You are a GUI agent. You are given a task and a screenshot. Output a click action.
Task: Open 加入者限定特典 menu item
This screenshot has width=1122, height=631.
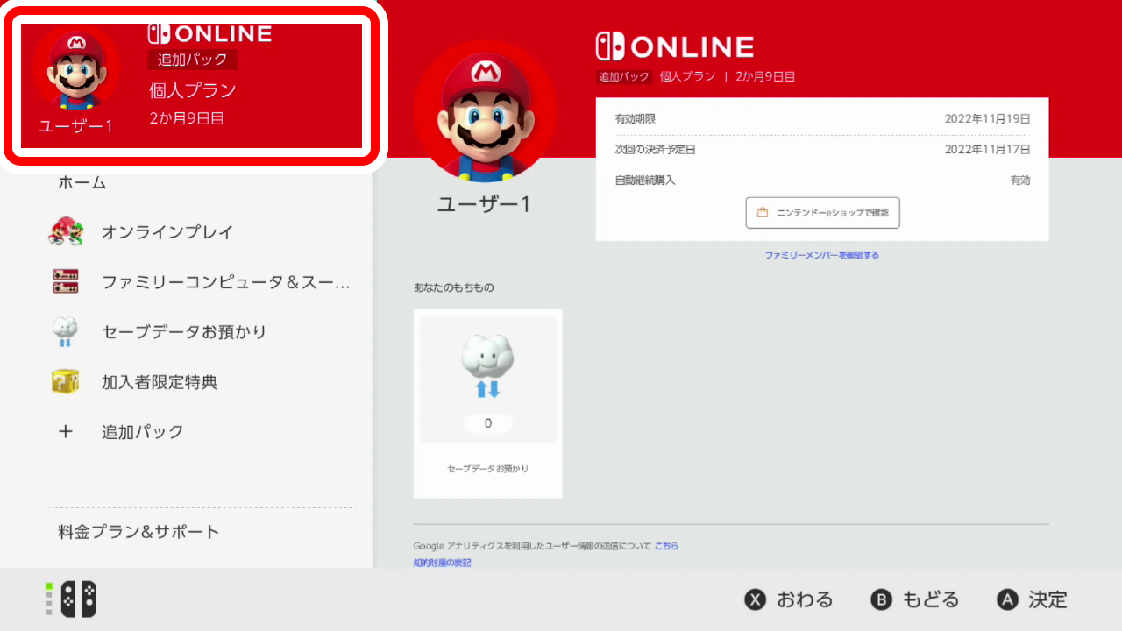pyautogui.click(x=160, y=382)
